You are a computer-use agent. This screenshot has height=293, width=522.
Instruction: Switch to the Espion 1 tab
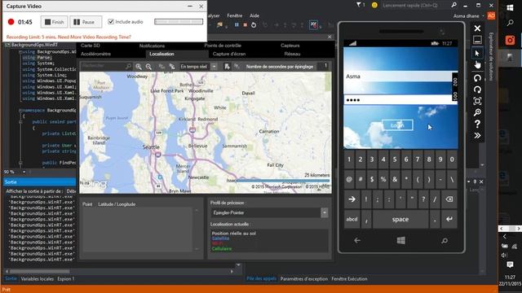pyautogui.click(x=66, y=278)
